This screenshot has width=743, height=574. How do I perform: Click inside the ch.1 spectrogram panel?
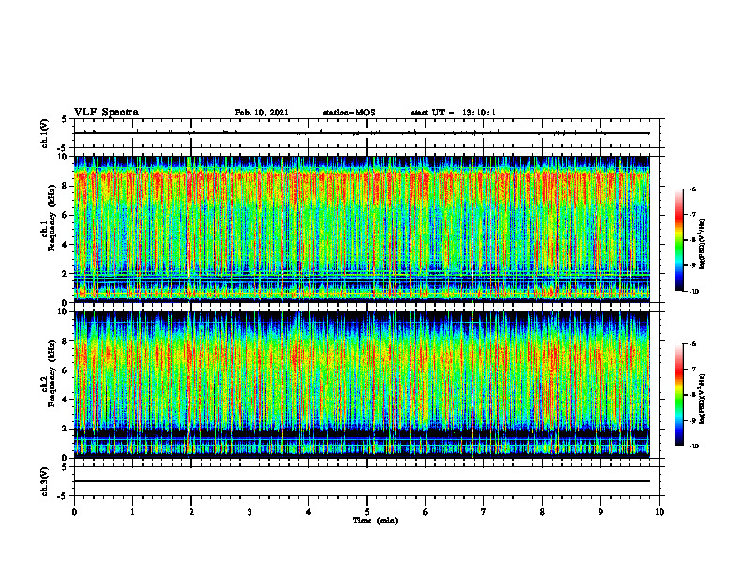362,229
